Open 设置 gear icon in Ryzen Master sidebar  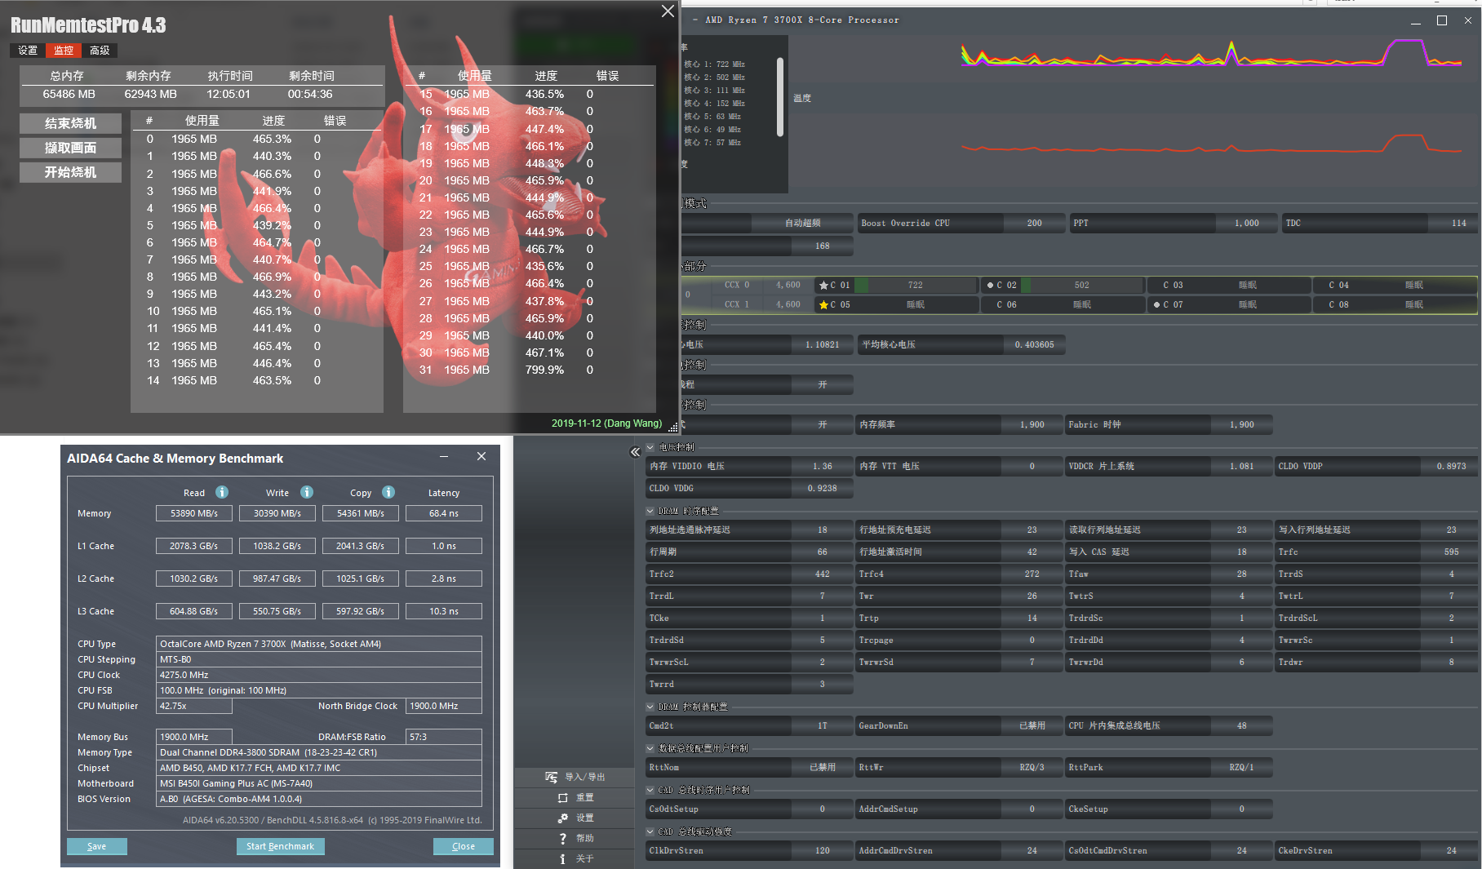pyautogui.click(x=562, y=818)
